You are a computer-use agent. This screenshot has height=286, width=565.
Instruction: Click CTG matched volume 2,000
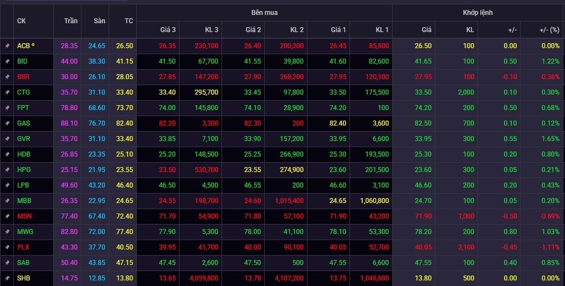click(x=466, y=92)
